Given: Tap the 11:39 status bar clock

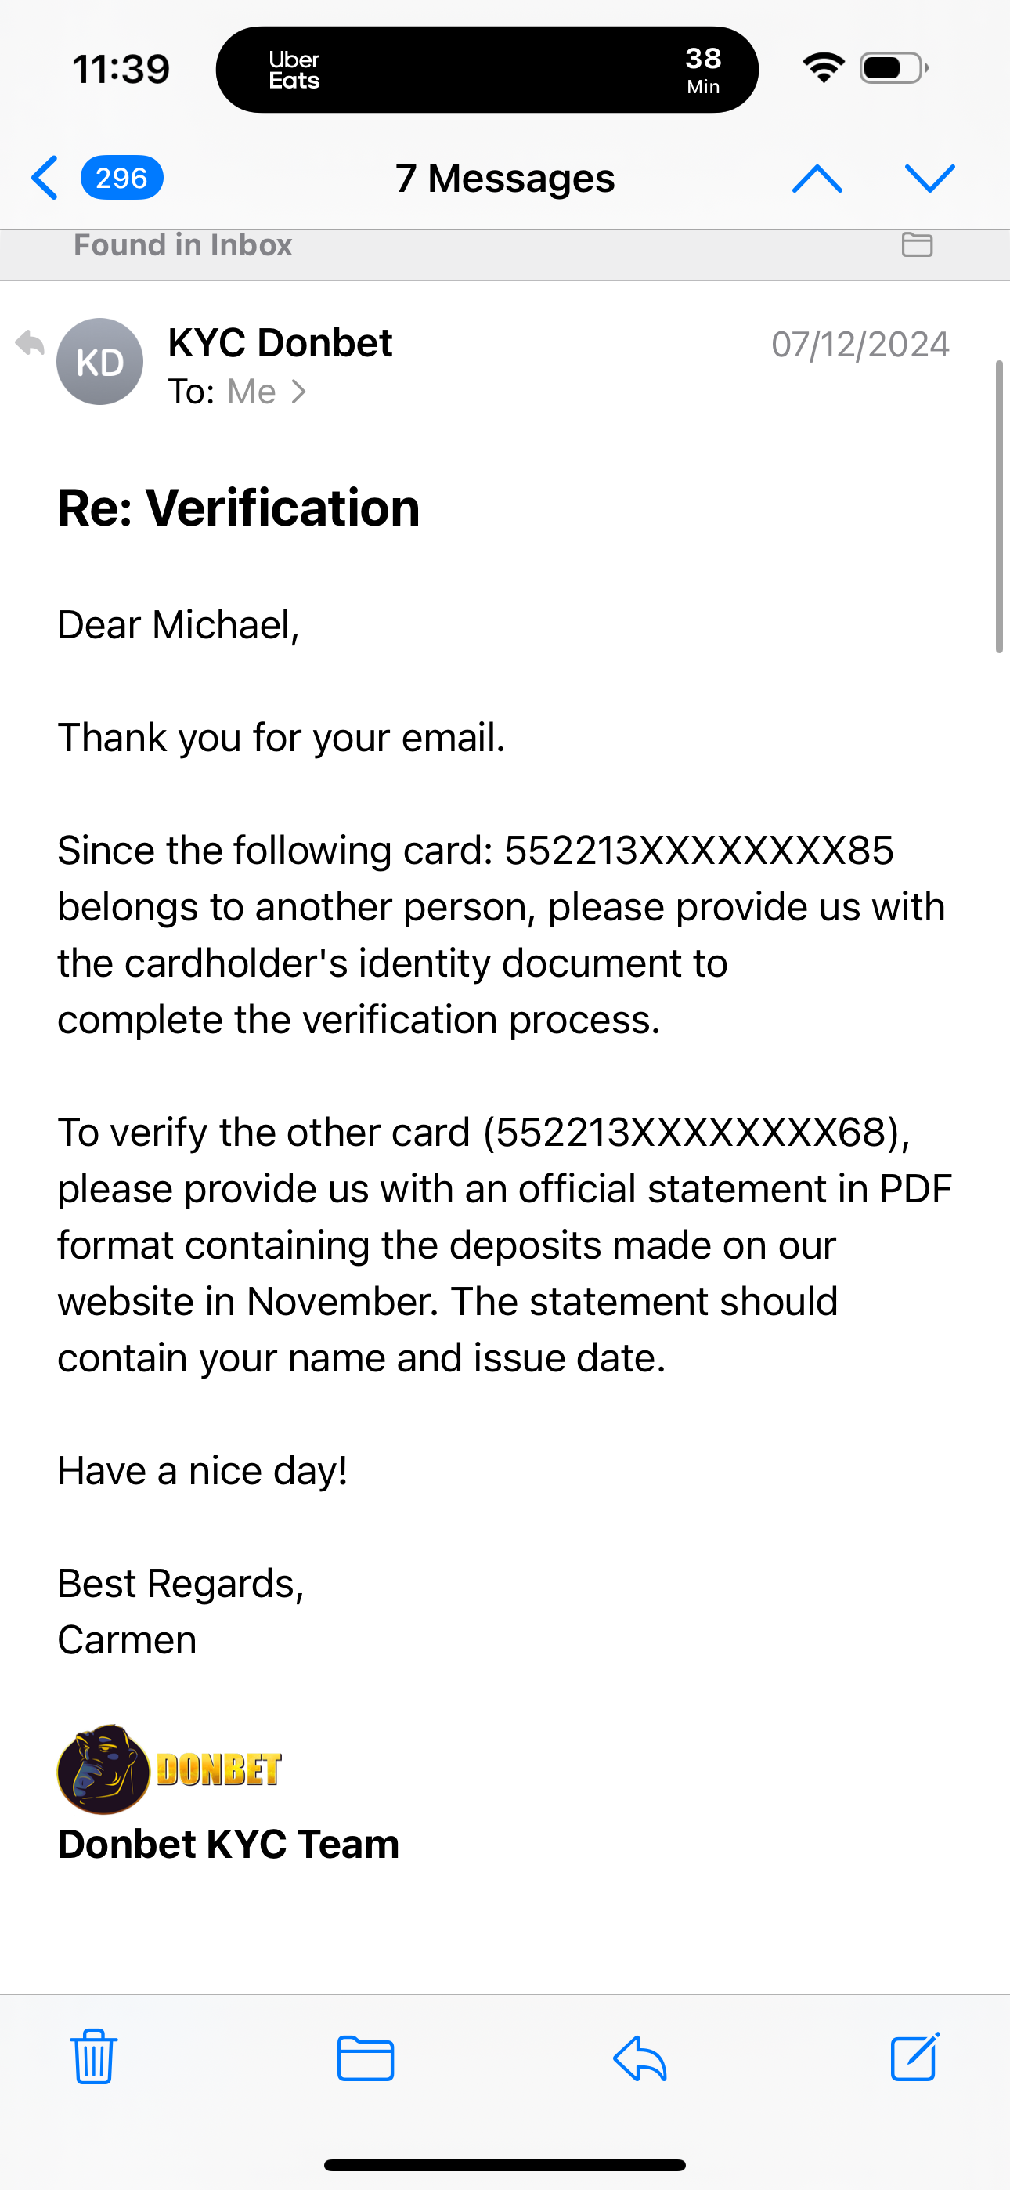Looking at the screenshot, I should [121, 70].
